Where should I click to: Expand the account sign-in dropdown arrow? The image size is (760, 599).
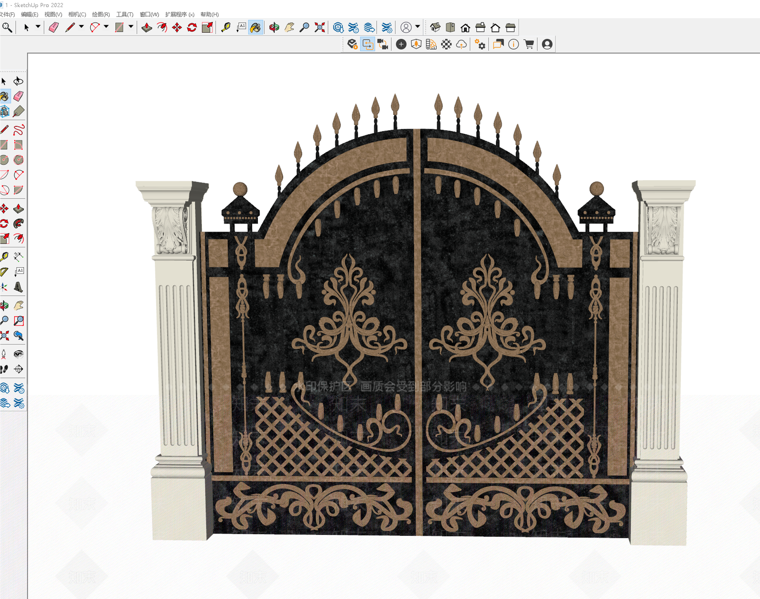[418, 27]
